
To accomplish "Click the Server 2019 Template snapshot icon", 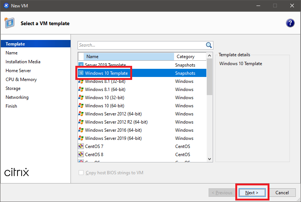I will [x=81, y=65].
